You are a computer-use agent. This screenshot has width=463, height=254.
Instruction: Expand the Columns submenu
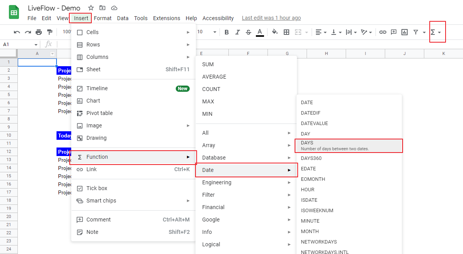pyautogui.click(x=133, y=57)
